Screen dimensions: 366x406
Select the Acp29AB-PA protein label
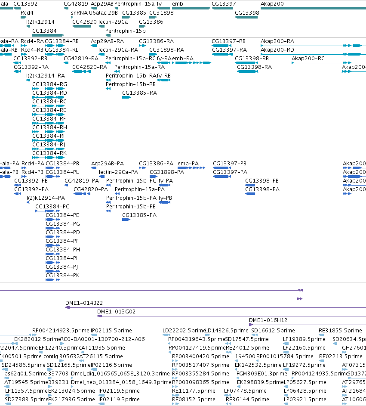pyautogui.click(x=108, y=163)
